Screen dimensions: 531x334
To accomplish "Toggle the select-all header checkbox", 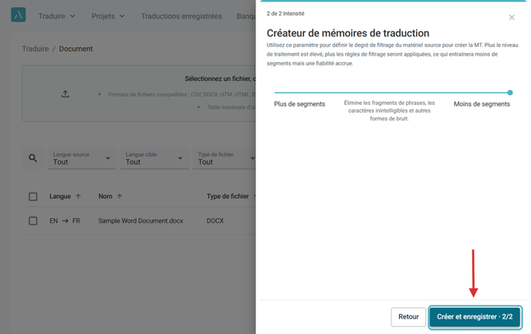I will coord(33,197).
